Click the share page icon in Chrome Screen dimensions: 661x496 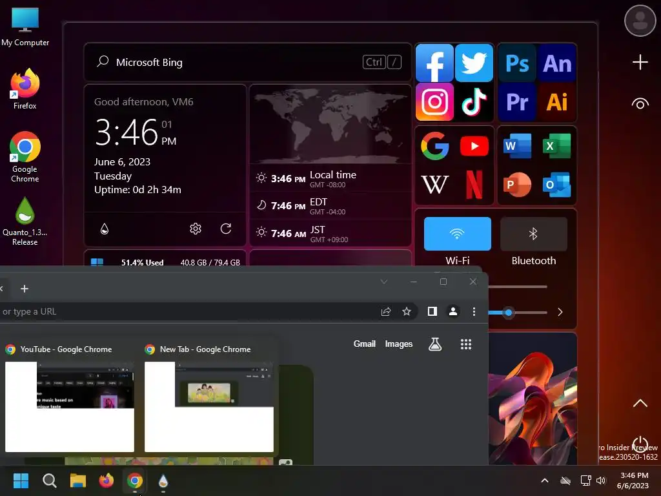pos(386,311)
